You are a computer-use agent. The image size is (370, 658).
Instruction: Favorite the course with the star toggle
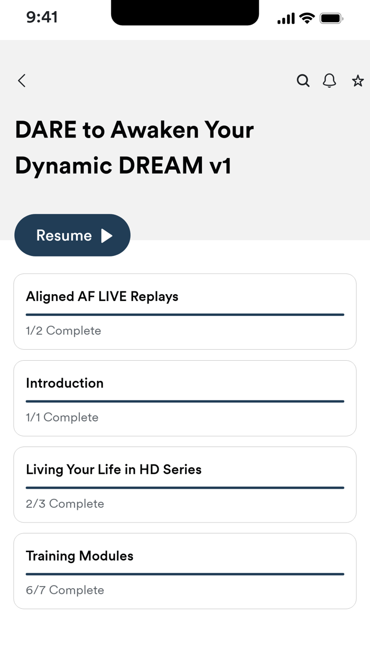click(358, 80)
